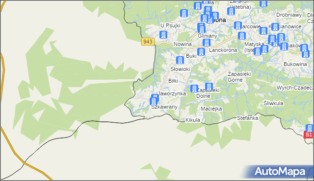Select building marker below Za Groń (Istebna) label

pos(231,11)
